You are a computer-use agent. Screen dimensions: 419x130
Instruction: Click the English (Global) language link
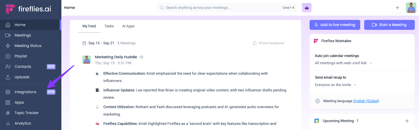(x=366, y=101)
